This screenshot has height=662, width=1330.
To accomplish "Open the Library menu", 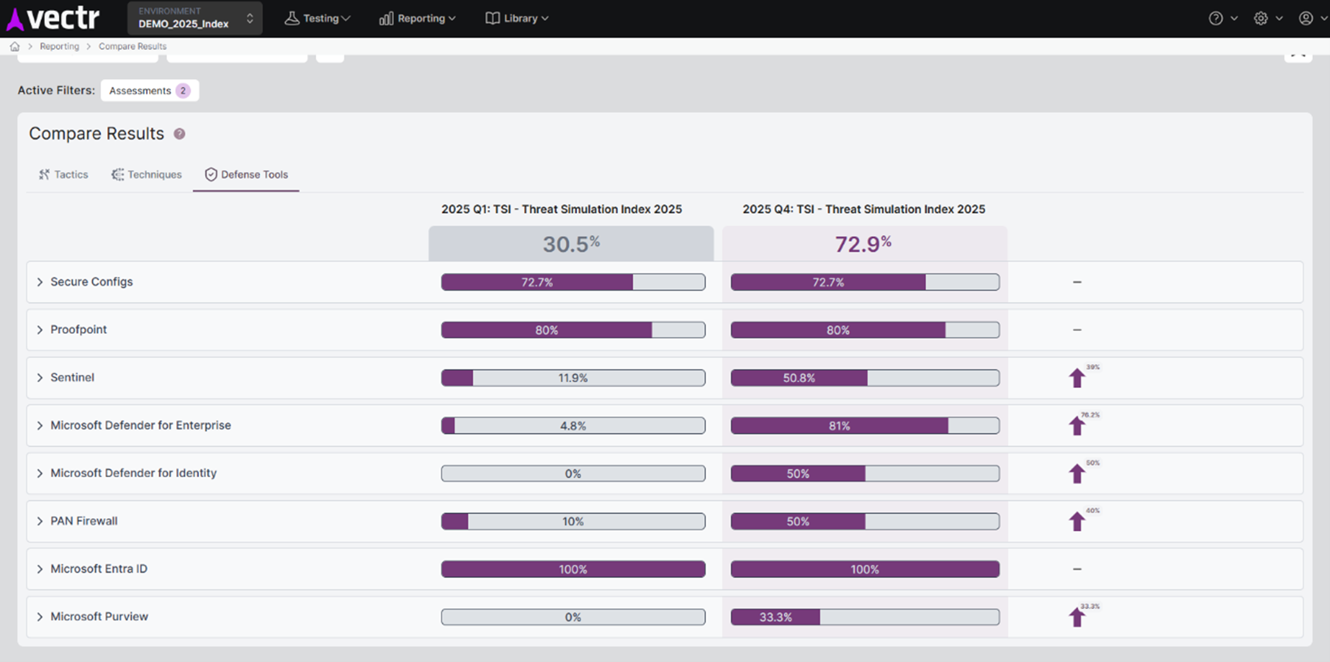I will [x=517, y=19].
